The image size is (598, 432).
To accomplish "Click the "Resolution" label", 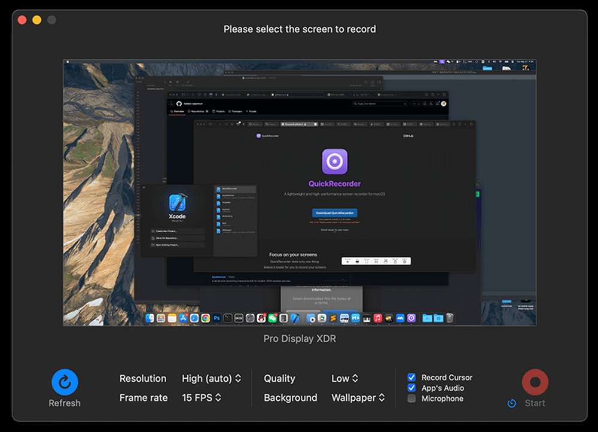I will coord(143,378).
